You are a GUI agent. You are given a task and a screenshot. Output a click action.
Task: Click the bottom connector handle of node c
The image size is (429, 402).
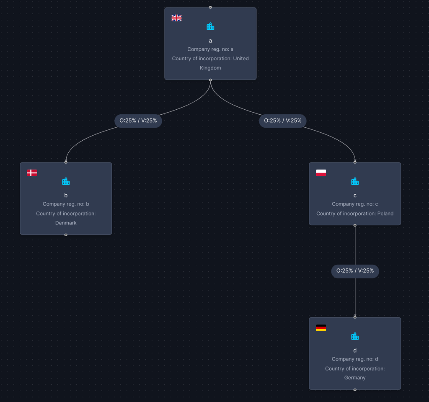tap(355, 225)
